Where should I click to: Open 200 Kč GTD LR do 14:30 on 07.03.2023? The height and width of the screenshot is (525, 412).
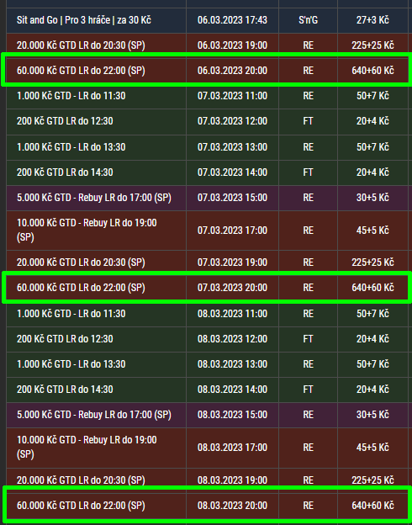(208, 172)
